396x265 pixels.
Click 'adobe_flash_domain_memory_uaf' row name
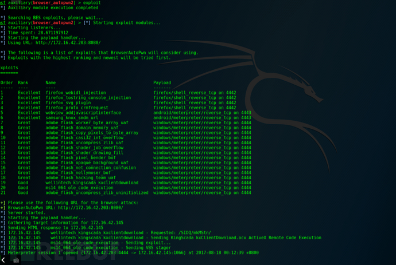(82, 128)
